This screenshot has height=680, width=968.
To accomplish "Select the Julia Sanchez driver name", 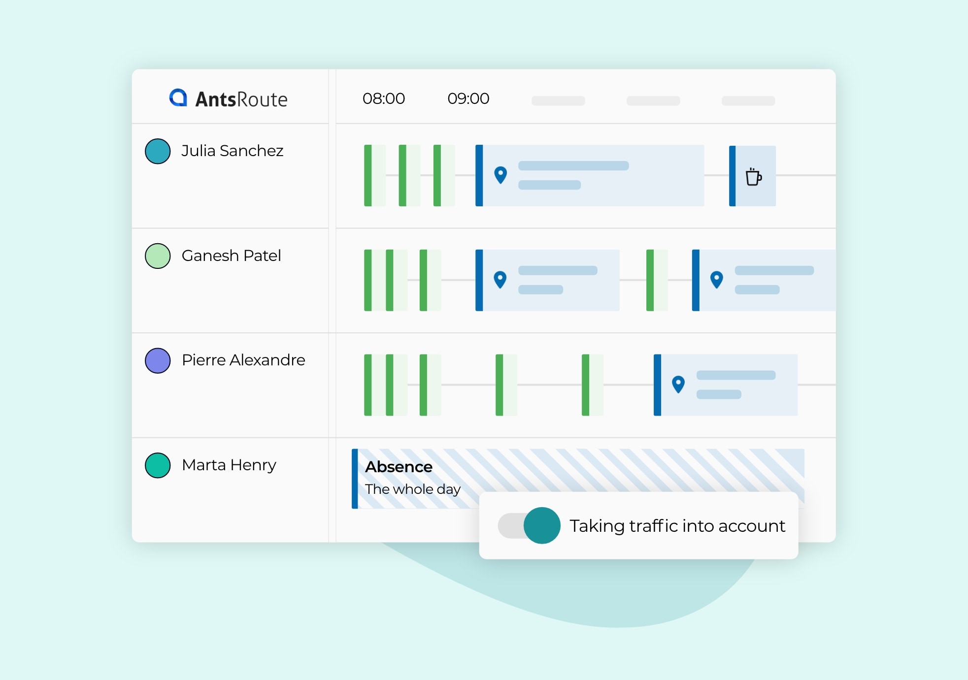I will point(232,151).
